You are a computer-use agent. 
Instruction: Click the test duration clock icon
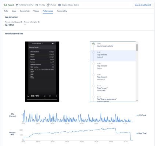[x=37, y=5]
